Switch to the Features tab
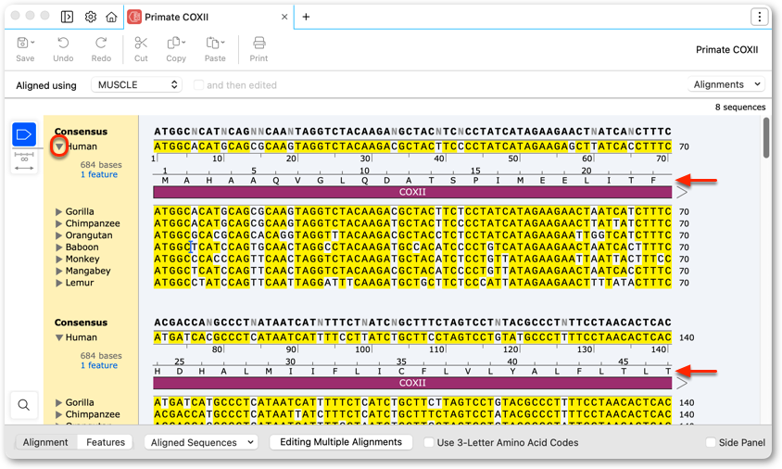The image size is (782, 469). coord(106,442)
